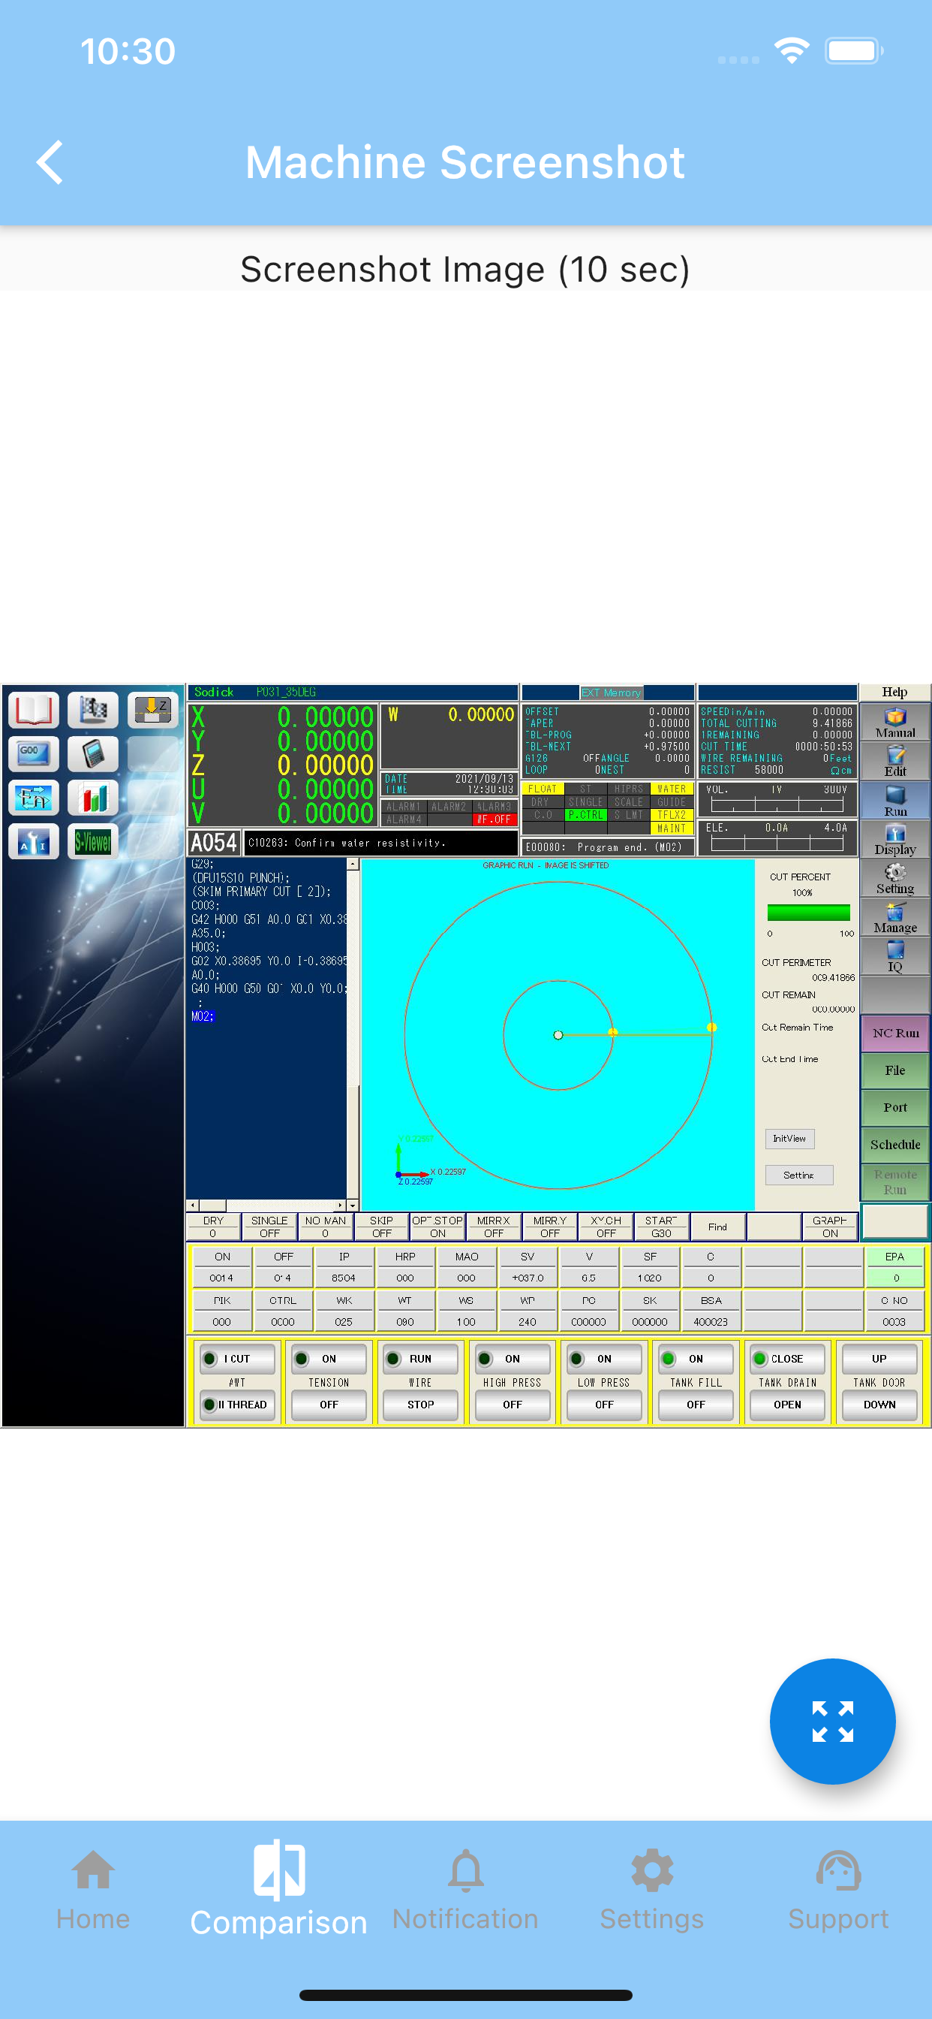Turn TENSION off
The height and width of the screenshot is (2019, 932).
pos(329,1405)
